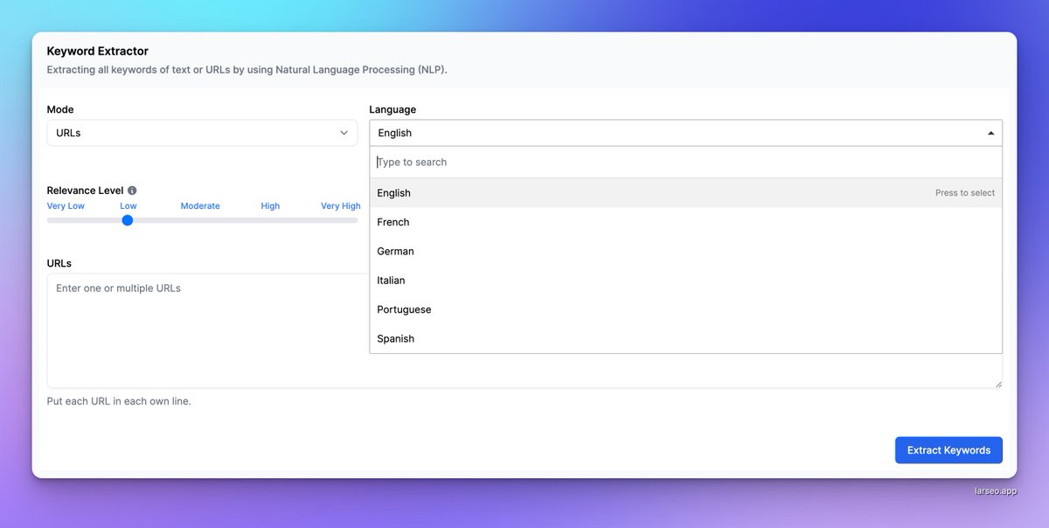The width and height of the screenshot is (1049, 528).
Task: Set relevance to Very Low label
Action: [x=66, y=206]
